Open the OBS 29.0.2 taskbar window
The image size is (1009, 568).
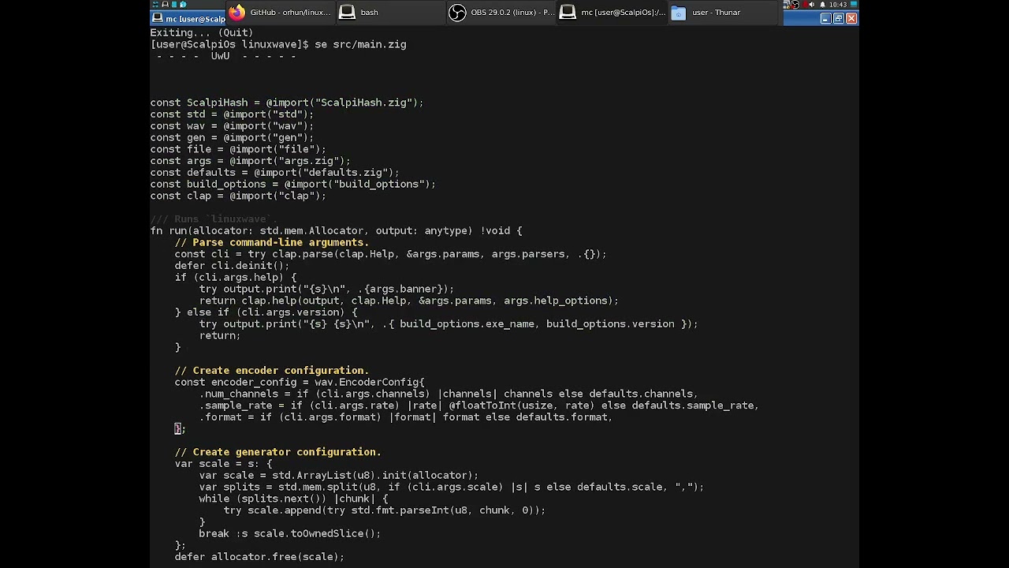coord(501,13)
